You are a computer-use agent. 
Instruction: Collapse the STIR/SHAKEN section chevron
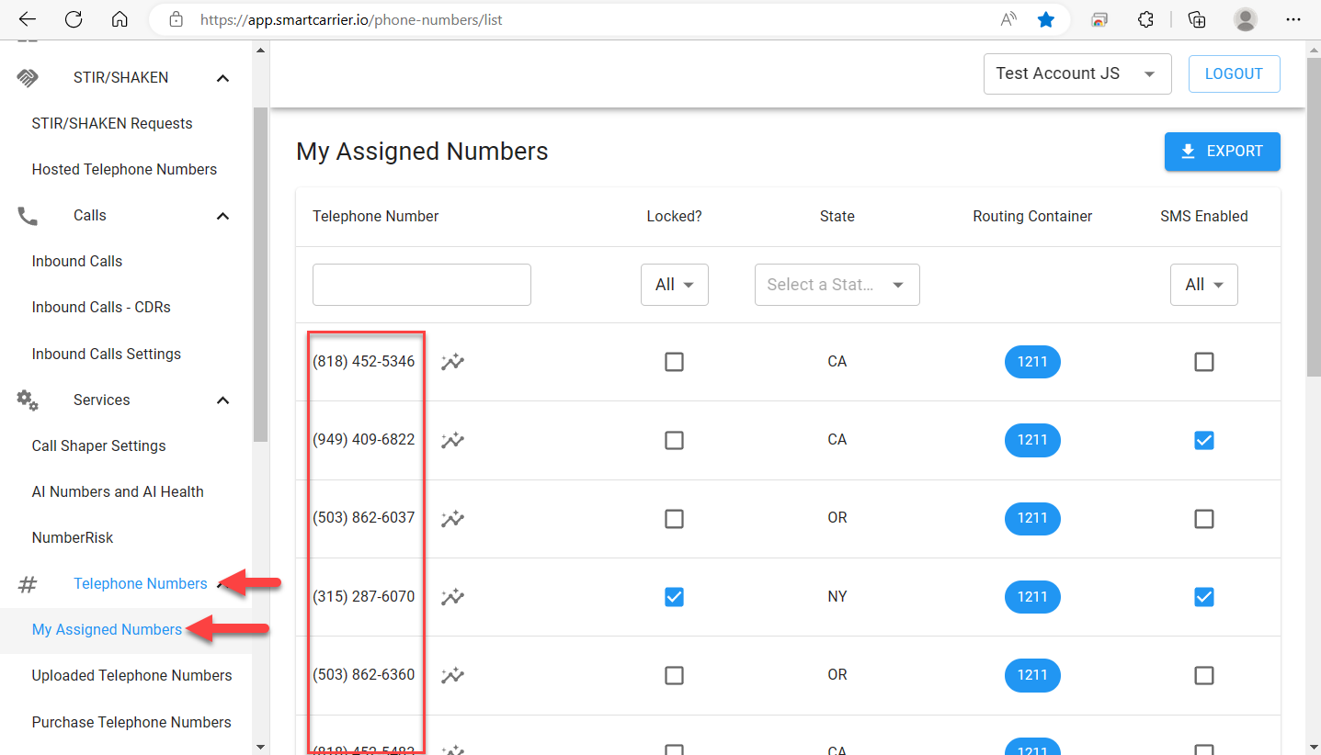click(222, 78)
